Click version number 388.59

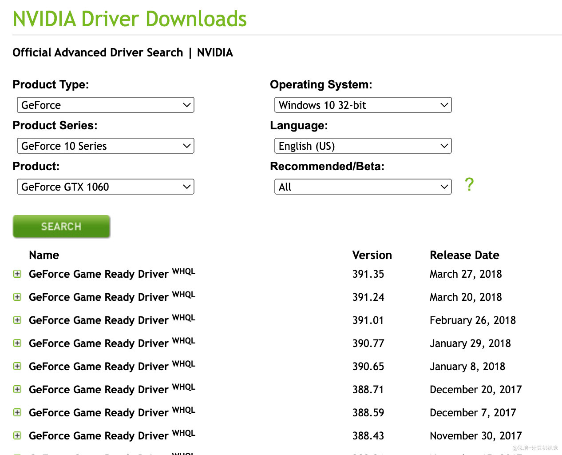coord(368,413)
